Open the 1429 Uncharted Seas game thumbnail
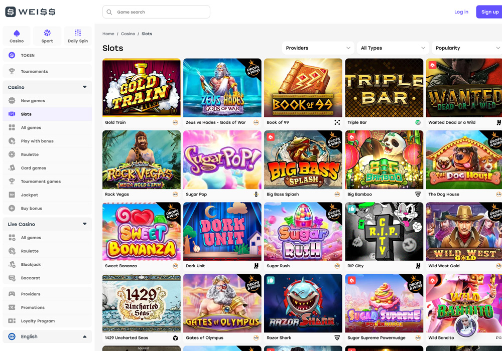The height and width of the screenshot is (351, 502). click(142, 303)
